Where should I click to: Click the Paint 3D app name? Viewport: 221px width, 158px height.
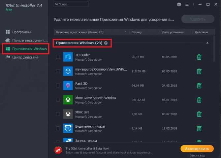[81, 83]
